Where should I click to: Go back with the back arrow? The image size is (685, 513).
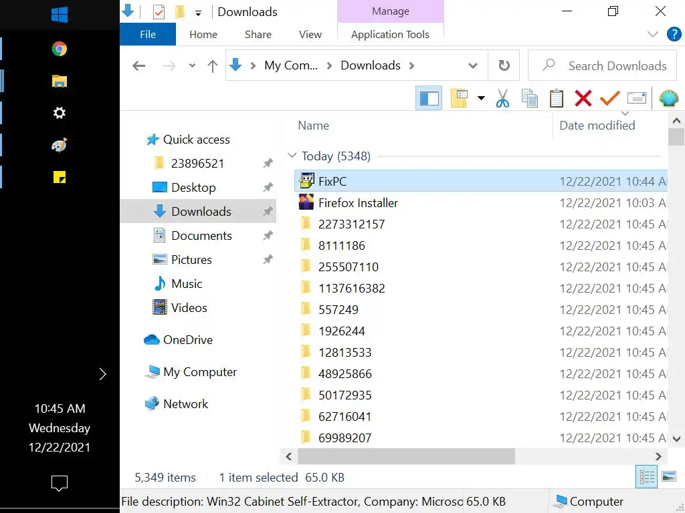[139, 66]
